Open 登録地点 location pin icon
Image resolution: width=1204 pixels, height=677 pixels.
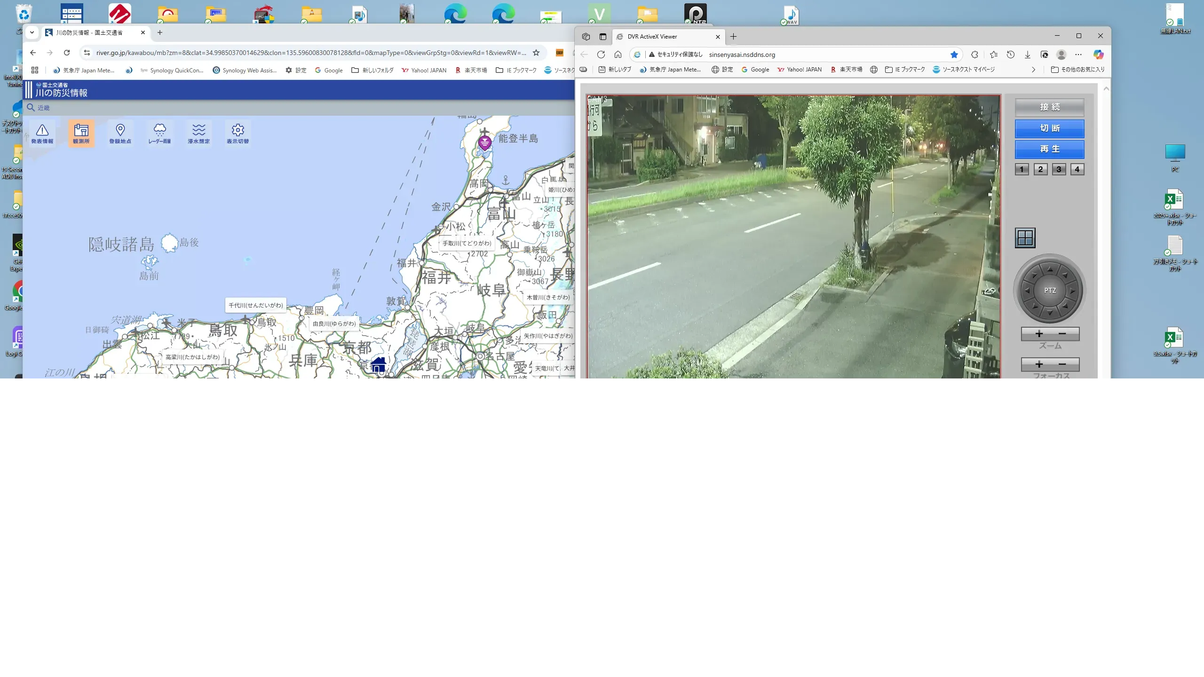click(x=120, y=133)
